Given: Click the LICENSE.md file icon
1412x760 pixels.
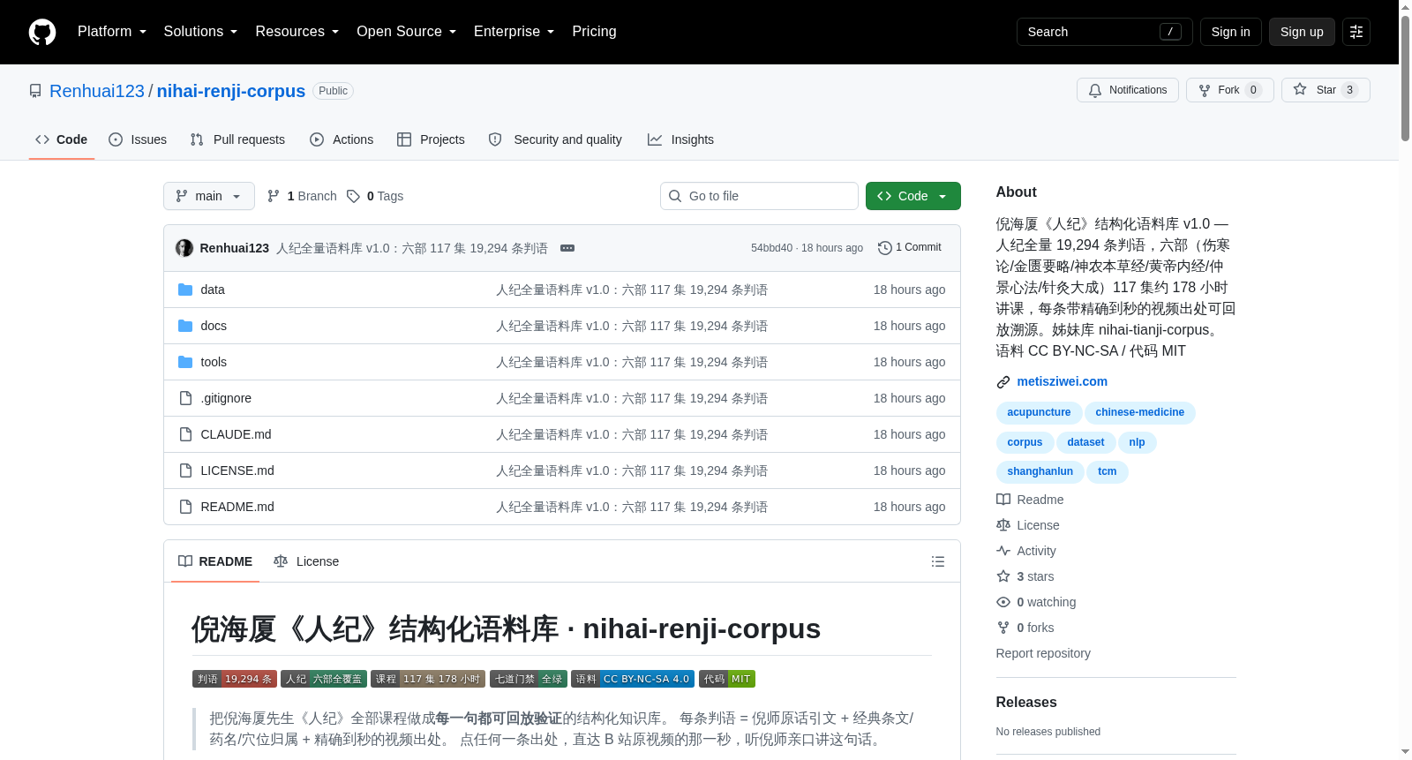Looking at the screenshot, I should (x=185, y=470).
